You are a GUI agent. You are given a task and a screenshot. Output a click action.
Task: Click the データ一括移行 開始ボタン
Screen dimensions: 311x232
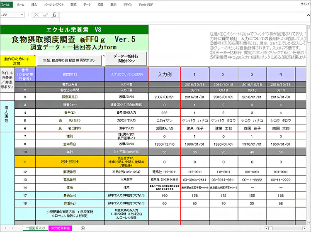126,59
